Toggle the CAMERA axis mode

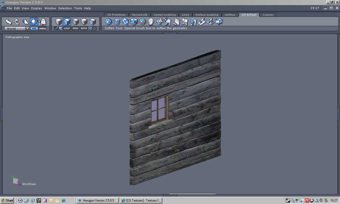tap(42, 28)
